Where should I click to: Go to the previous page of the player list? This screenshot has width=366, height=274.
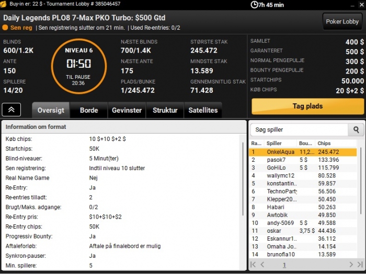(262, 265)
